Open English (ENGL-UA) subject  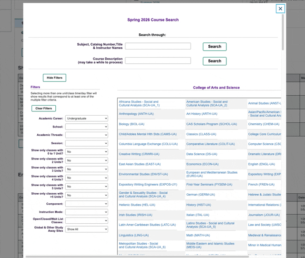pyautogui.click(x=262, y=164)
